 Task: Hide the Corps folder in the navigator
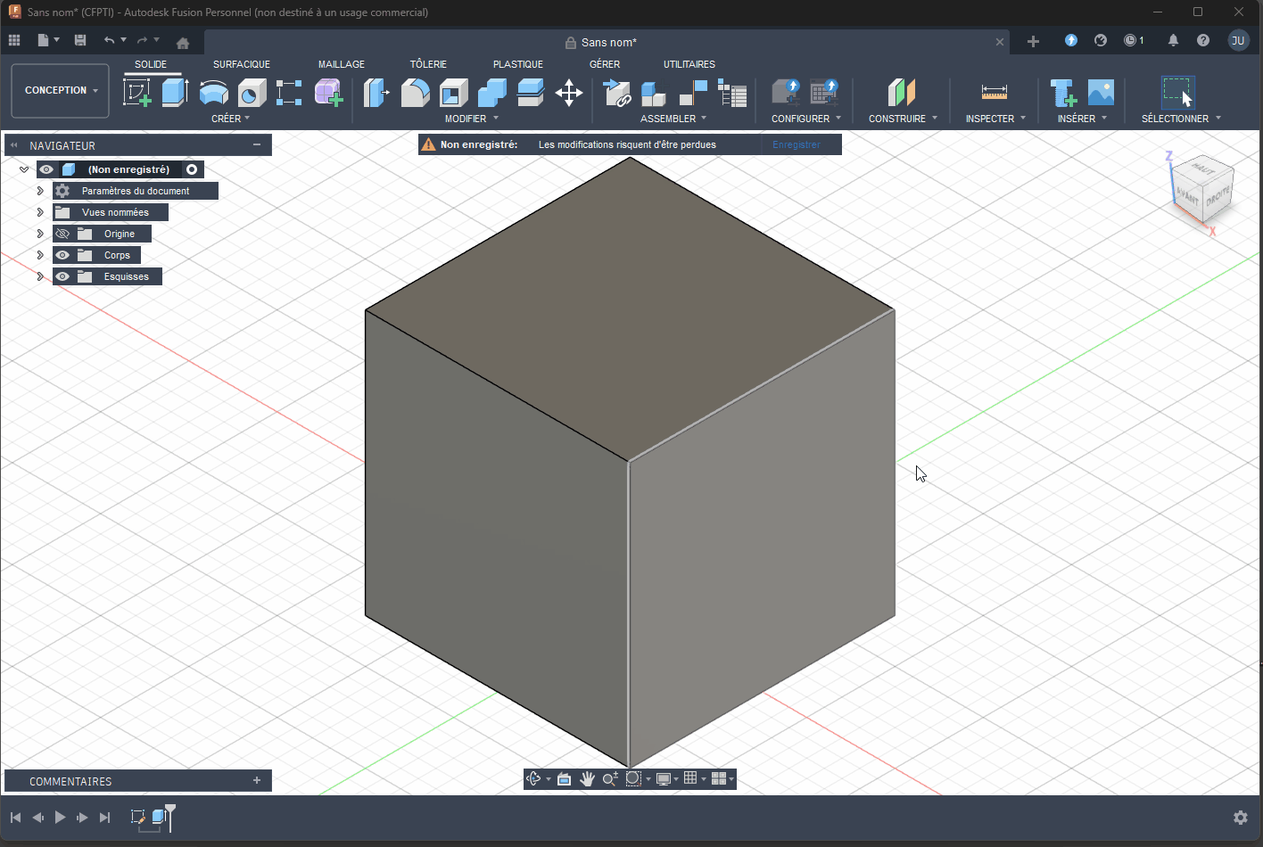point(62,255)
